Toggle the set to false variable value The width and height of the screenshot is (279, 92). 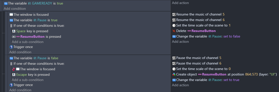(232, 36)
